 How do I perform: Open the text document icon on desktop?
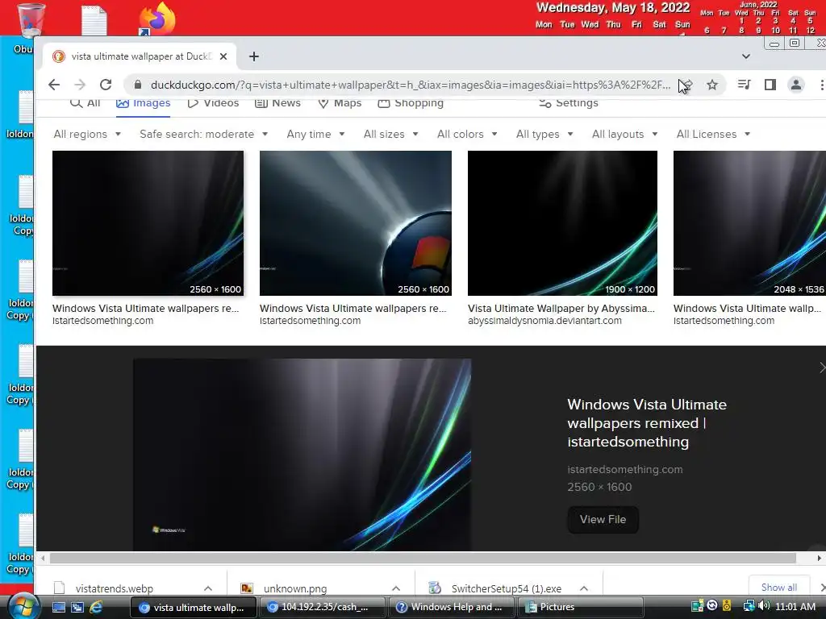pos(94,20)
